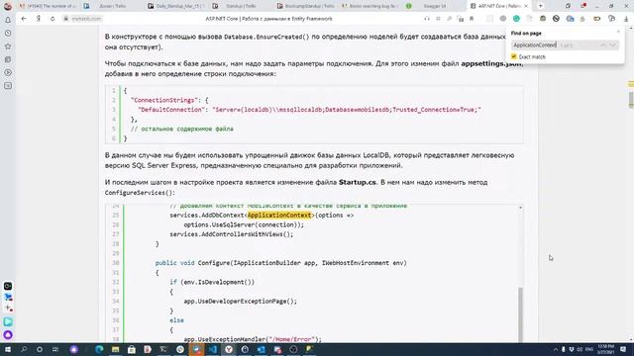Open the new tab plus button

point(541,6)
